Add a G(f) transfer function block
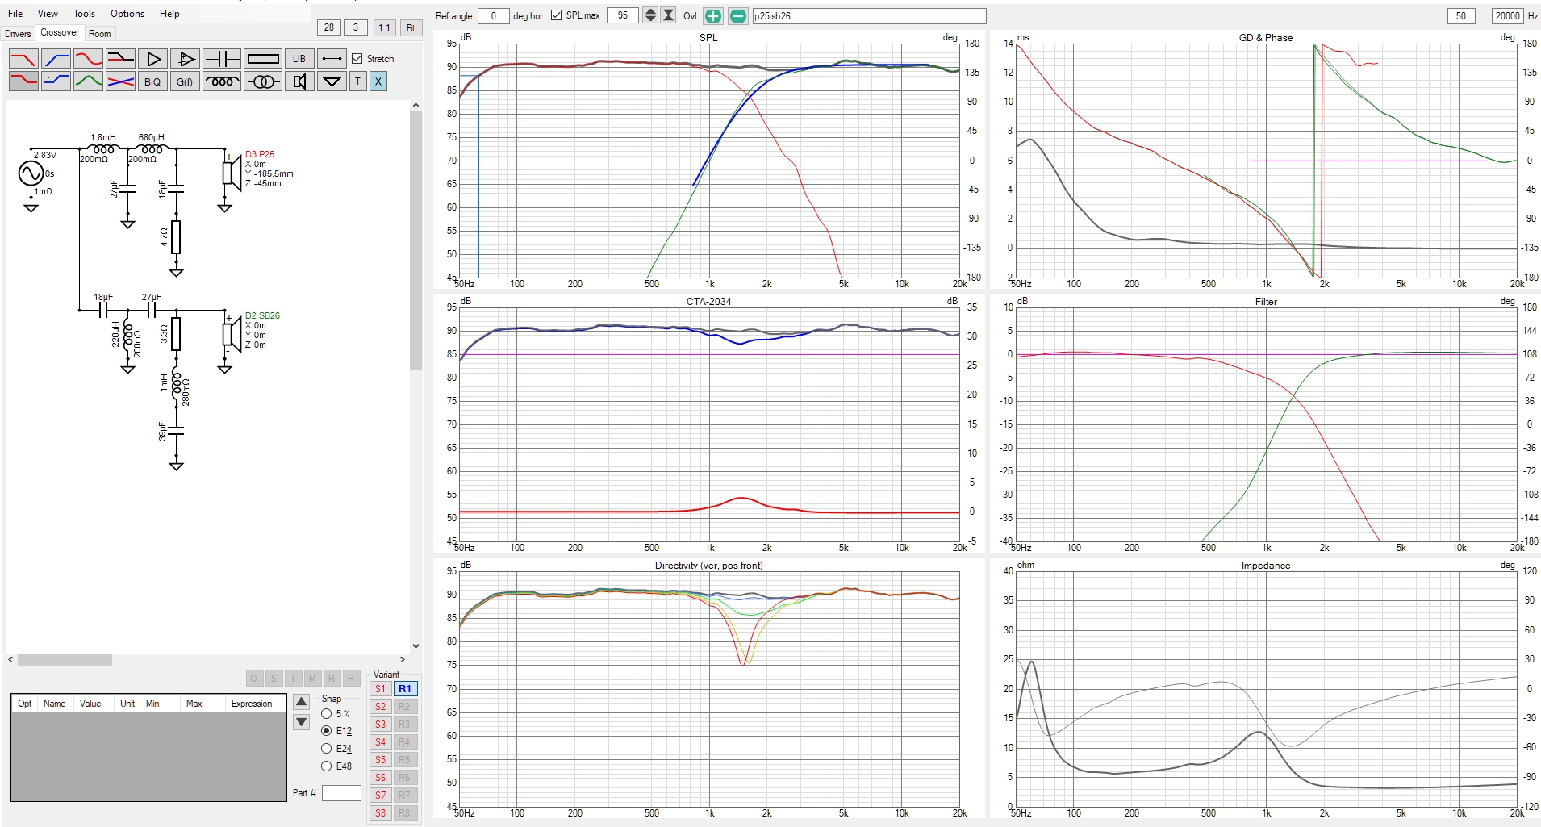Screen dimensions: 1541x827 point(185,81)
